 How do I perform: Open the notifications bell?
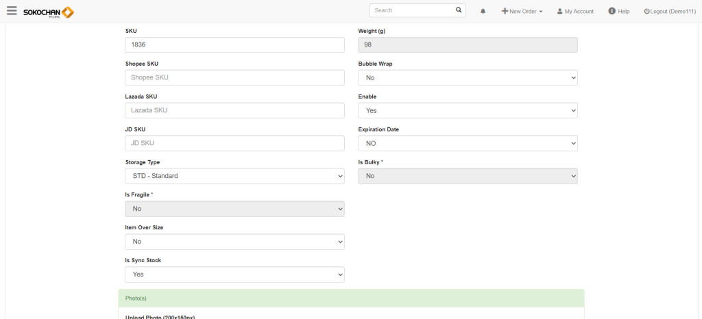[483, 12]
